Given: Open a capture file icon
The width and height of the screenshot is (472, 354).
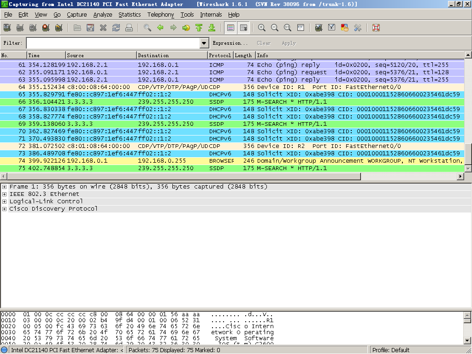Looking at the screenshot, I should pos(77,28).
